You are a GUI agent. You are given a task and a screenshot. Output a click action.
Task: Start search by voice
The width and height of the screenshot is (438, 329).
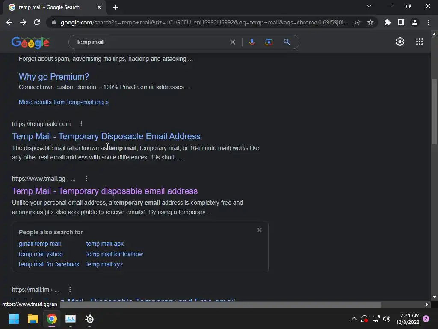tap(252, 42)
